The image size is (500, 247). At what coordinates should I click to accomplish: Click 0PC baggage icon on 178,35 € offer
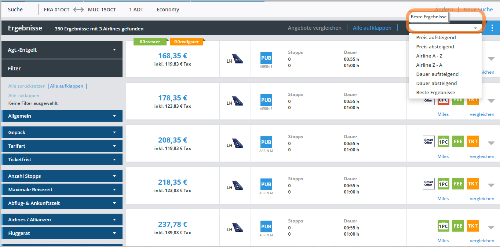coord(443,100)
